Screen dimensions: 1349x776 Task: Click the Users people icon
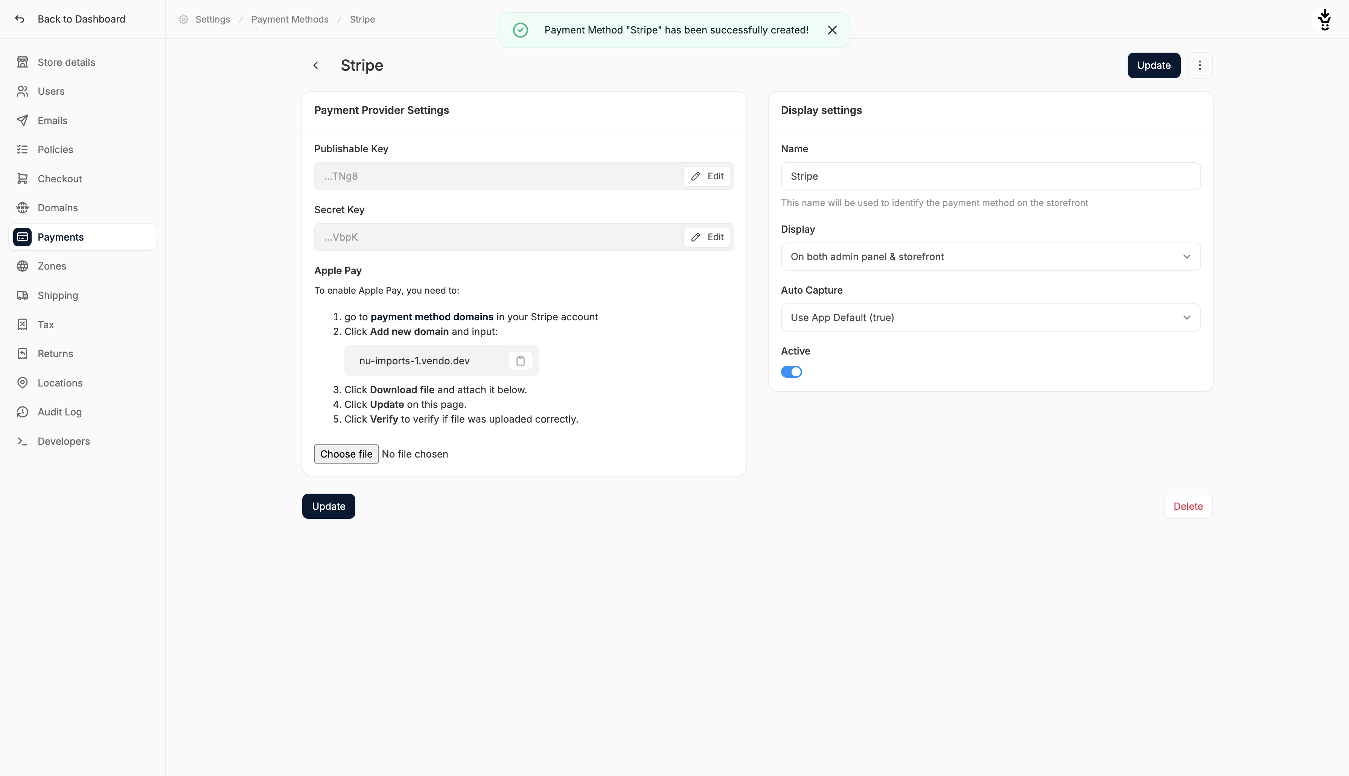tap(23, 91)
